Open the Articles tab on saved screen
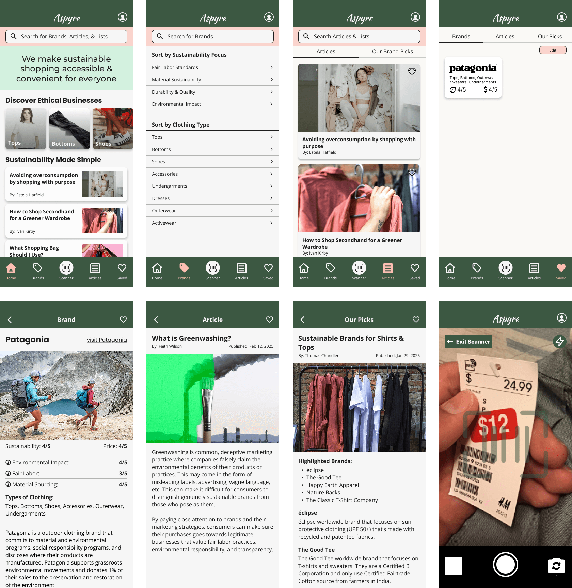The image size is (572, 588). [505, 36]
